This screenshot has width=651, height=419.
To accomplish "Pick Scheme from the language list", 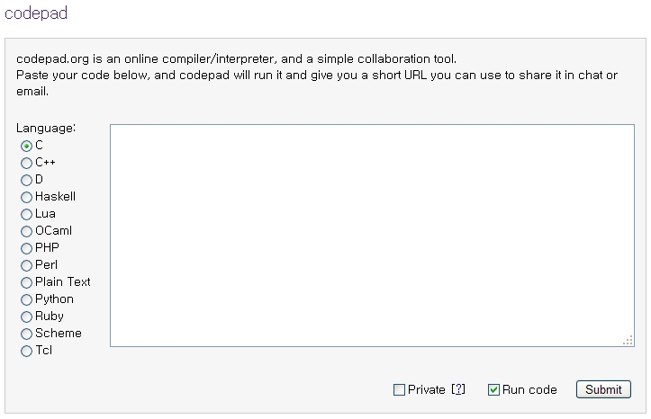I will (26, 334).
